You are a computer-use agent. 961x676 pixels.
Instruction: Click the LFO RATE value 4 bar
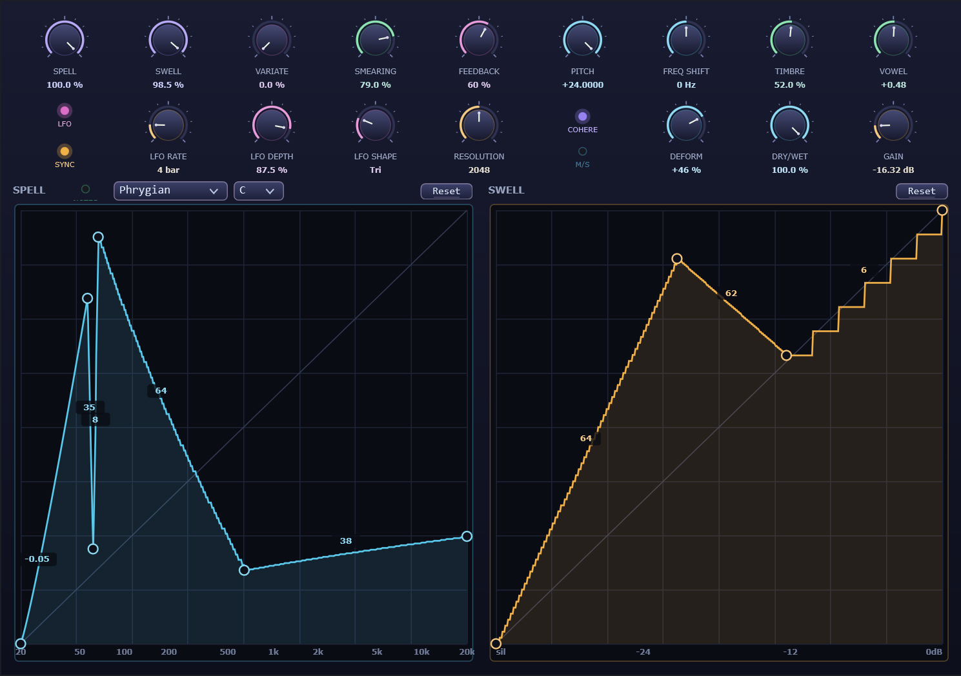coord(168,170)
